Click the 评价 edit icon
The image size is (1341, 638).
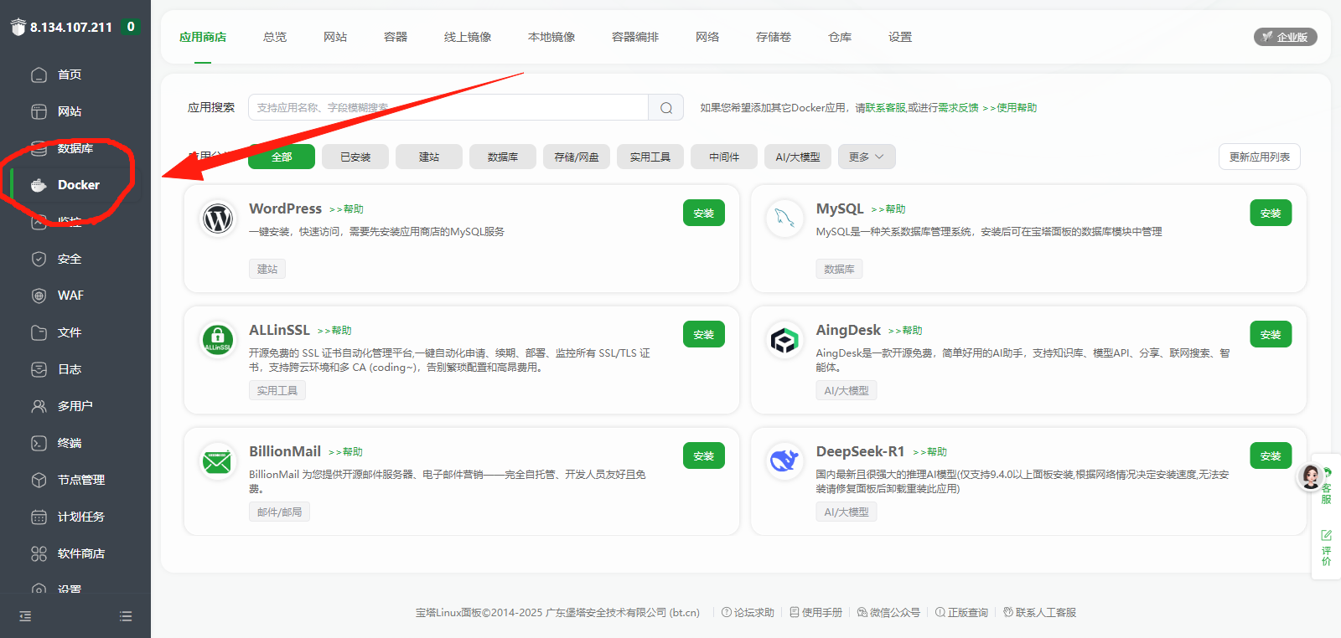tap(1326, 535)
